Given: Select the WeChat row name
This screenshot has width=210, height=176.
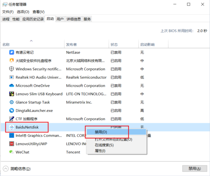Looking at the screenshot, I should click(22, 152).
